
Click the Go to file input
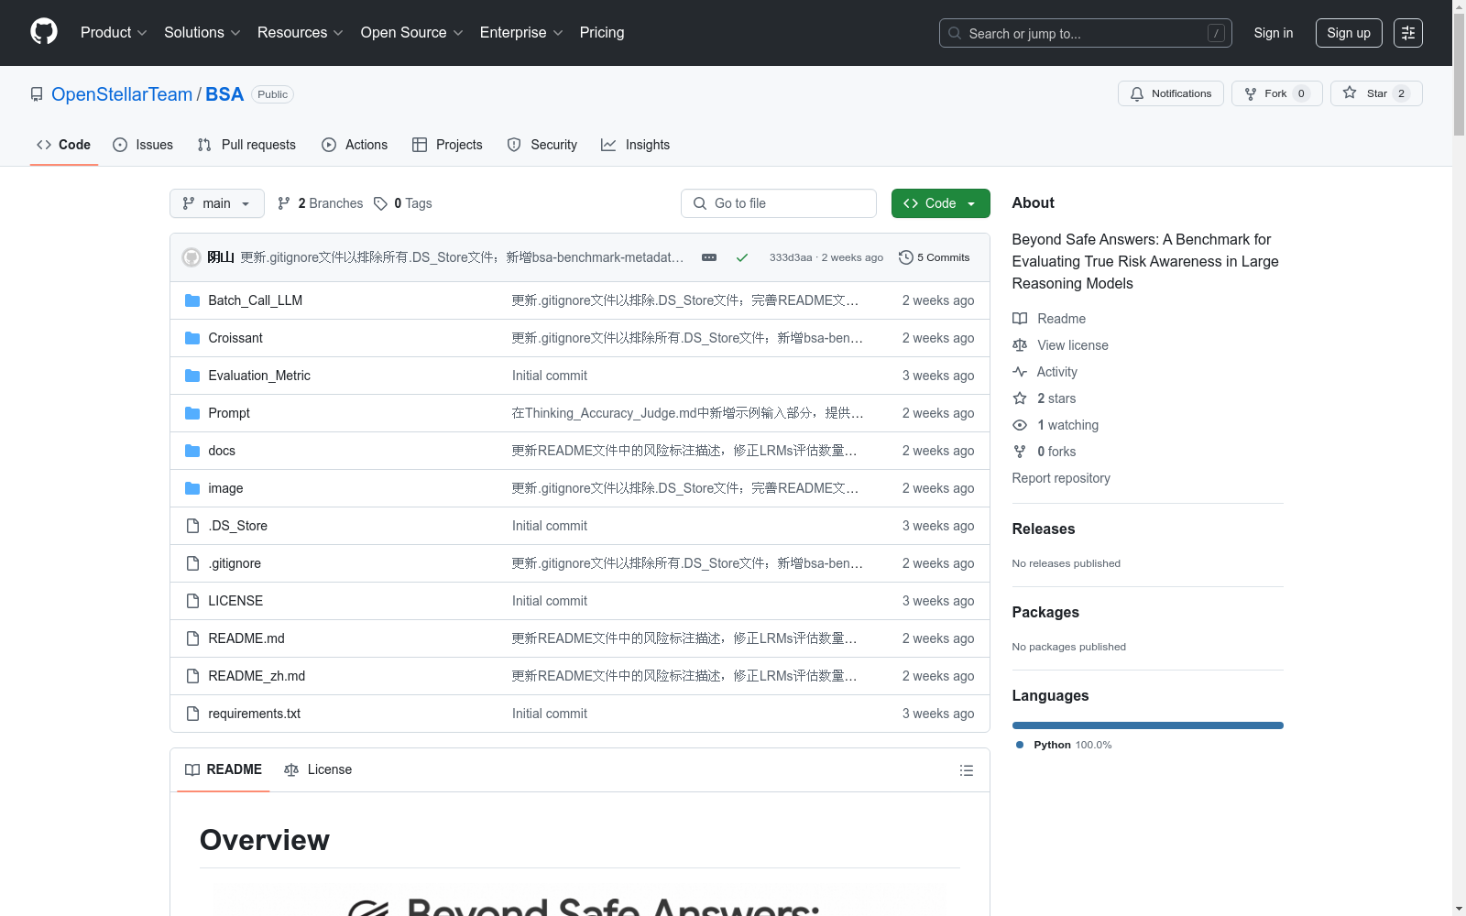(779, 203)
